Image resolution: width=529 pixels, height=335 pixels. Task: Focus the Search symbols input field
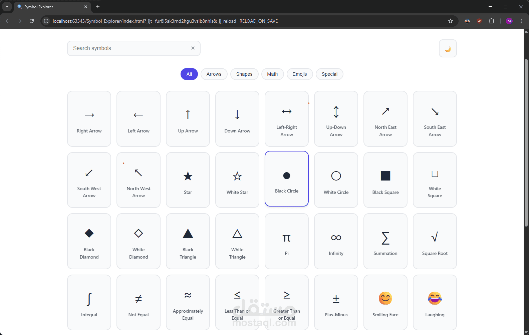tap(134, 48)
